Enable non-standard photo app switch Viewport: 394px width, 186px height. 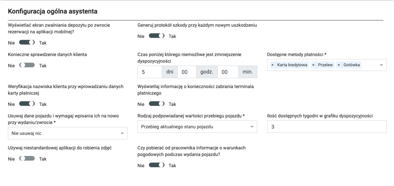pyautogui.click(x=27, y=158)
